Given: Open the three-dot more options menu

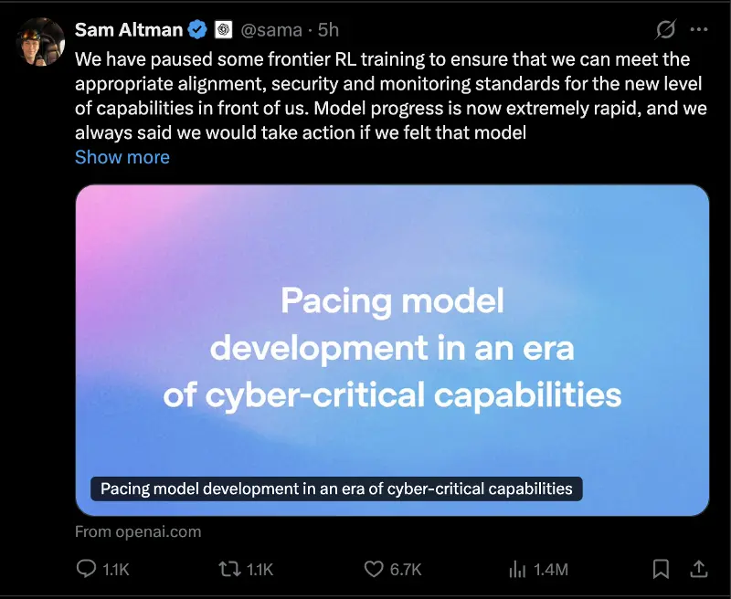Looking at the screenshot, I should point(699,30).
